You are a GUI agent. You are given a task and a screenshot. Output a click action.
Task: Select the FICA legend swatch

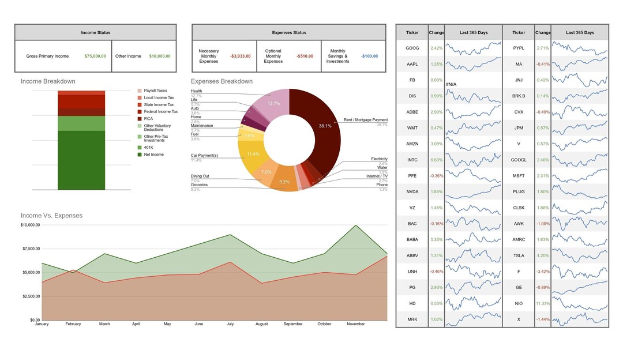(x=140, y=119)
